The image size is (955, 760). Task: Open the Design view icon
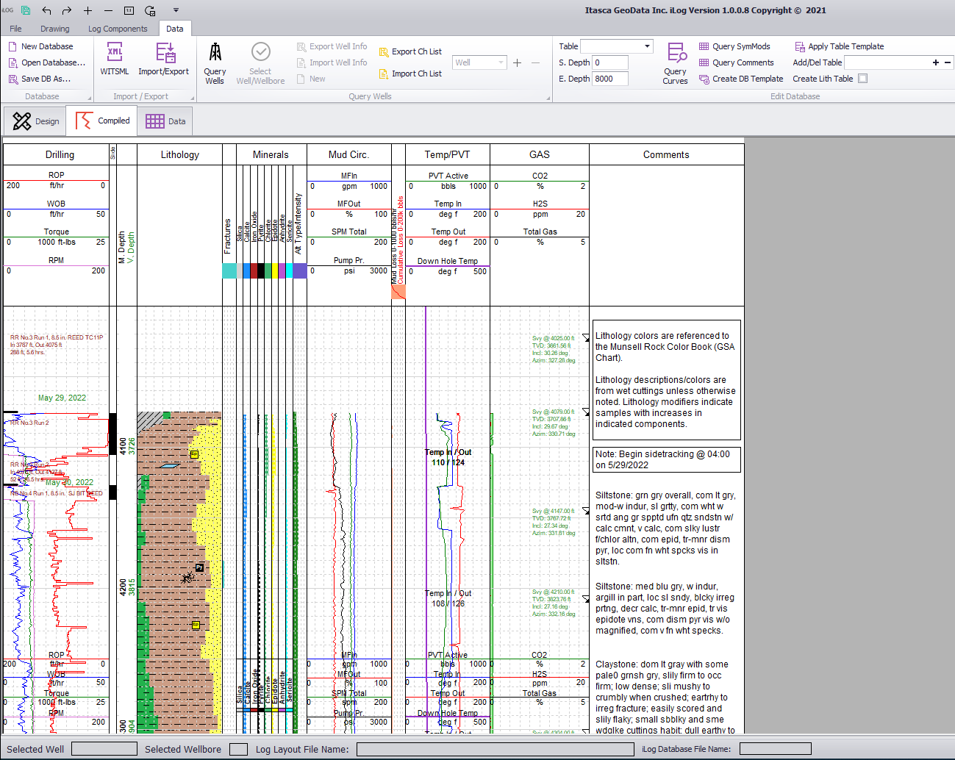point(34,121)
